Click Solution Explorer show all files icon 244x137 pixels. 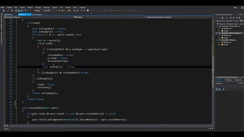click(x=239, y=18)
